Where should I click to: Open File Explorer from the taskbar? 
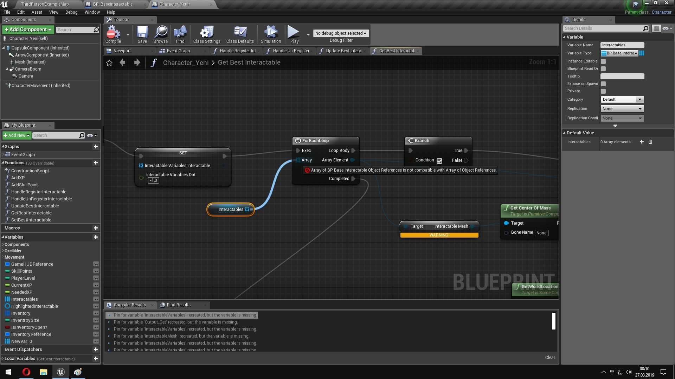pyautogui.click(x=43, y=372)
